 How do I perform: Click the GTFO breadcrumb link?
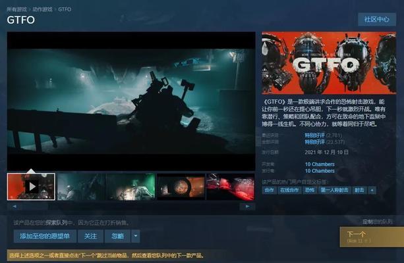point(65,9)
